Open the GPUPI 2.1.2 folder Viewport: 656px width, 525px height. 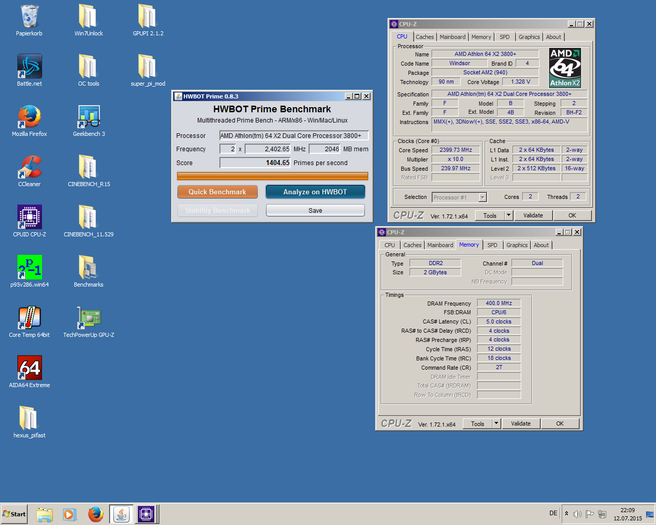(x=148, y=21)
